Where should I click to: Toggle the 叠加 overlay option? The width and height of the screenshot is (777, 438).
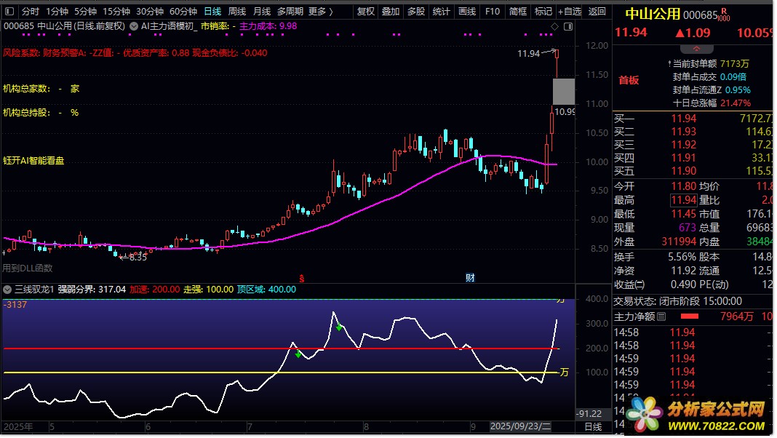click(391, 12)
